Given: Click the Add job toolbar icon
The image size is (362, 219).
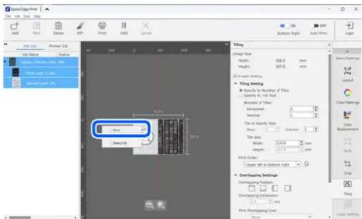Looking at the screenshot, I should tap(15, 26).
